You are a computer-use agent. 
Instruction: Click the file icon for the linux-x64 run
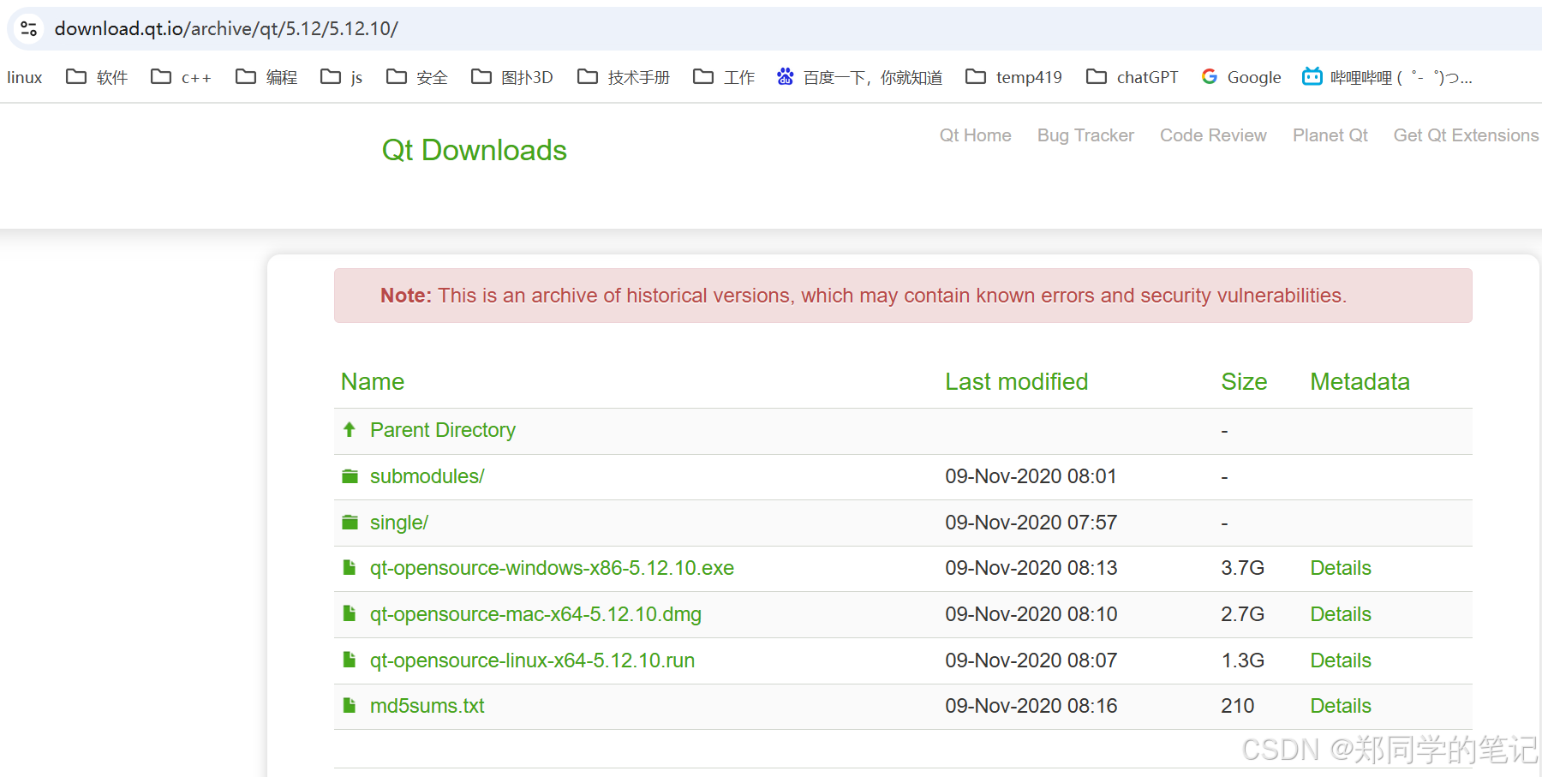tap(350, 660)
